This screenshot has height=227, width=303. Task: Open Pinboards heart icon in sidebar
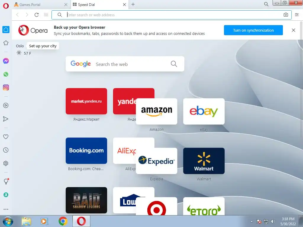6,137
